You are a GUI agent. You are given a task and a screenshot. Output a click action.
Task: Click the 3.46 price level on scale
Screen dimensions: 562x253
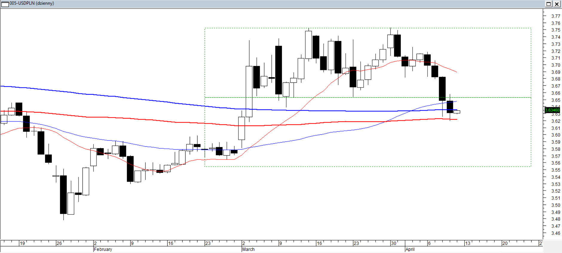click(555, 233)
